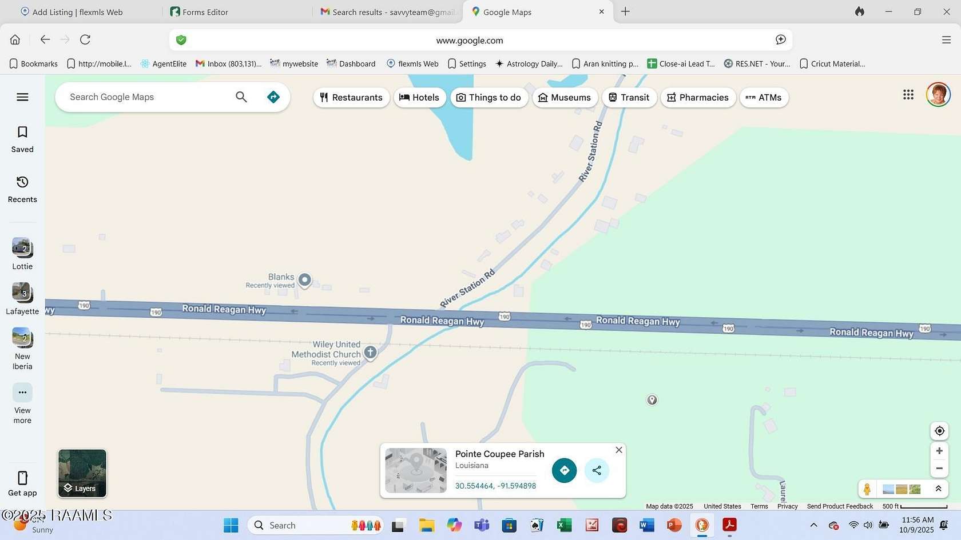Collapse the bottom-right controls with the chevron
The height and width of the screenshot is (540, 961).
pos(939,489)
